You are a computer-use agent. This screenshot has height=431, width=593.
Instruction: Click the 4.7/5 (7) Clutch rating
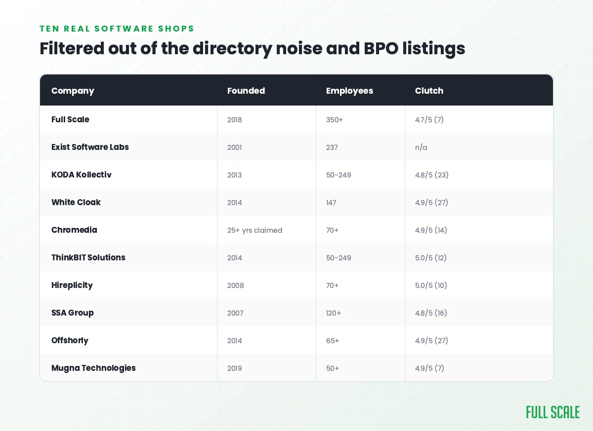[x=429, y=119]
